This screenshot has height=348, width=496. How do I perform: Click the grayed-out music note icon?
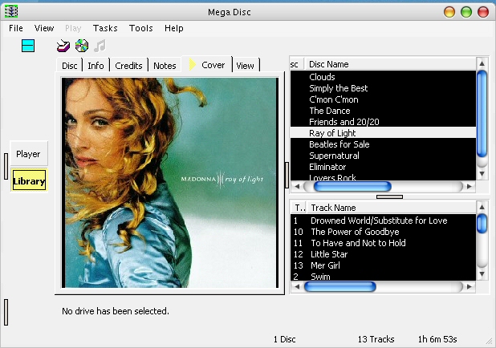tap(100, 47)
